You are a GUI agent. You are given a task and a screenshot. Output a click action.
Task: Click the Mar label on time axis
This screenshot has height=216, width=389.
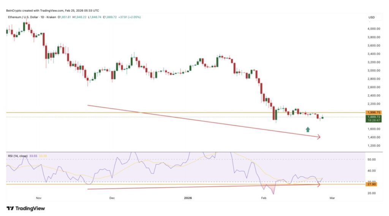click(332, 198)
